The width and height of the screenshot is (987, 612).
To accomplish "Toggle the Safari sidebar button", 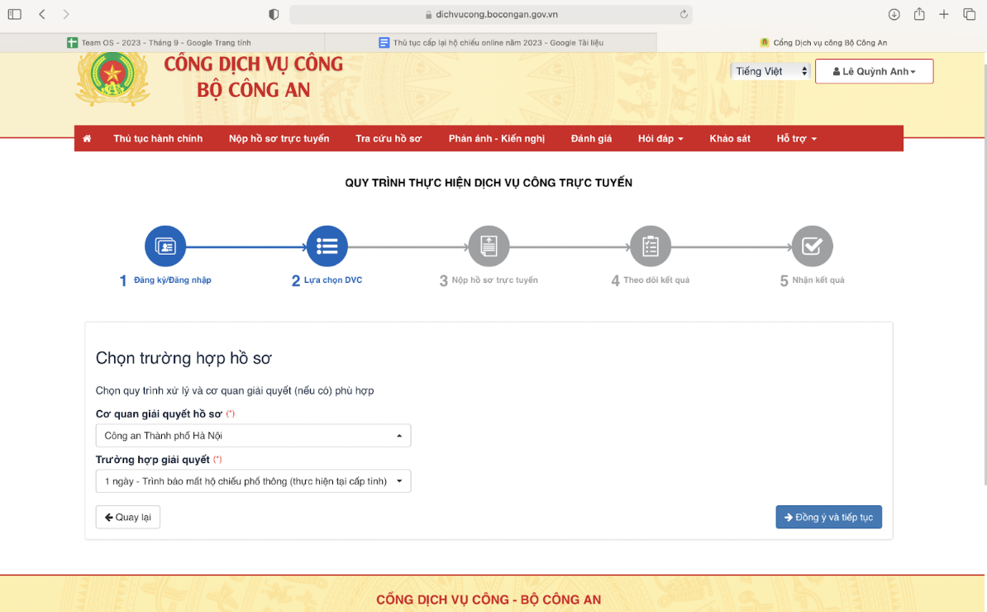I will pyautogui.click(x=15, y=14).
